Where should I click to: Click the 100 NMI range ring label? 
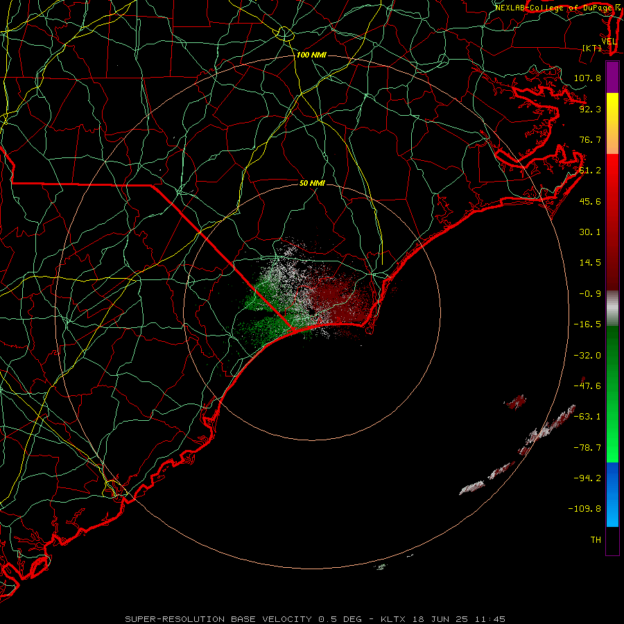(x=311, y=55)
